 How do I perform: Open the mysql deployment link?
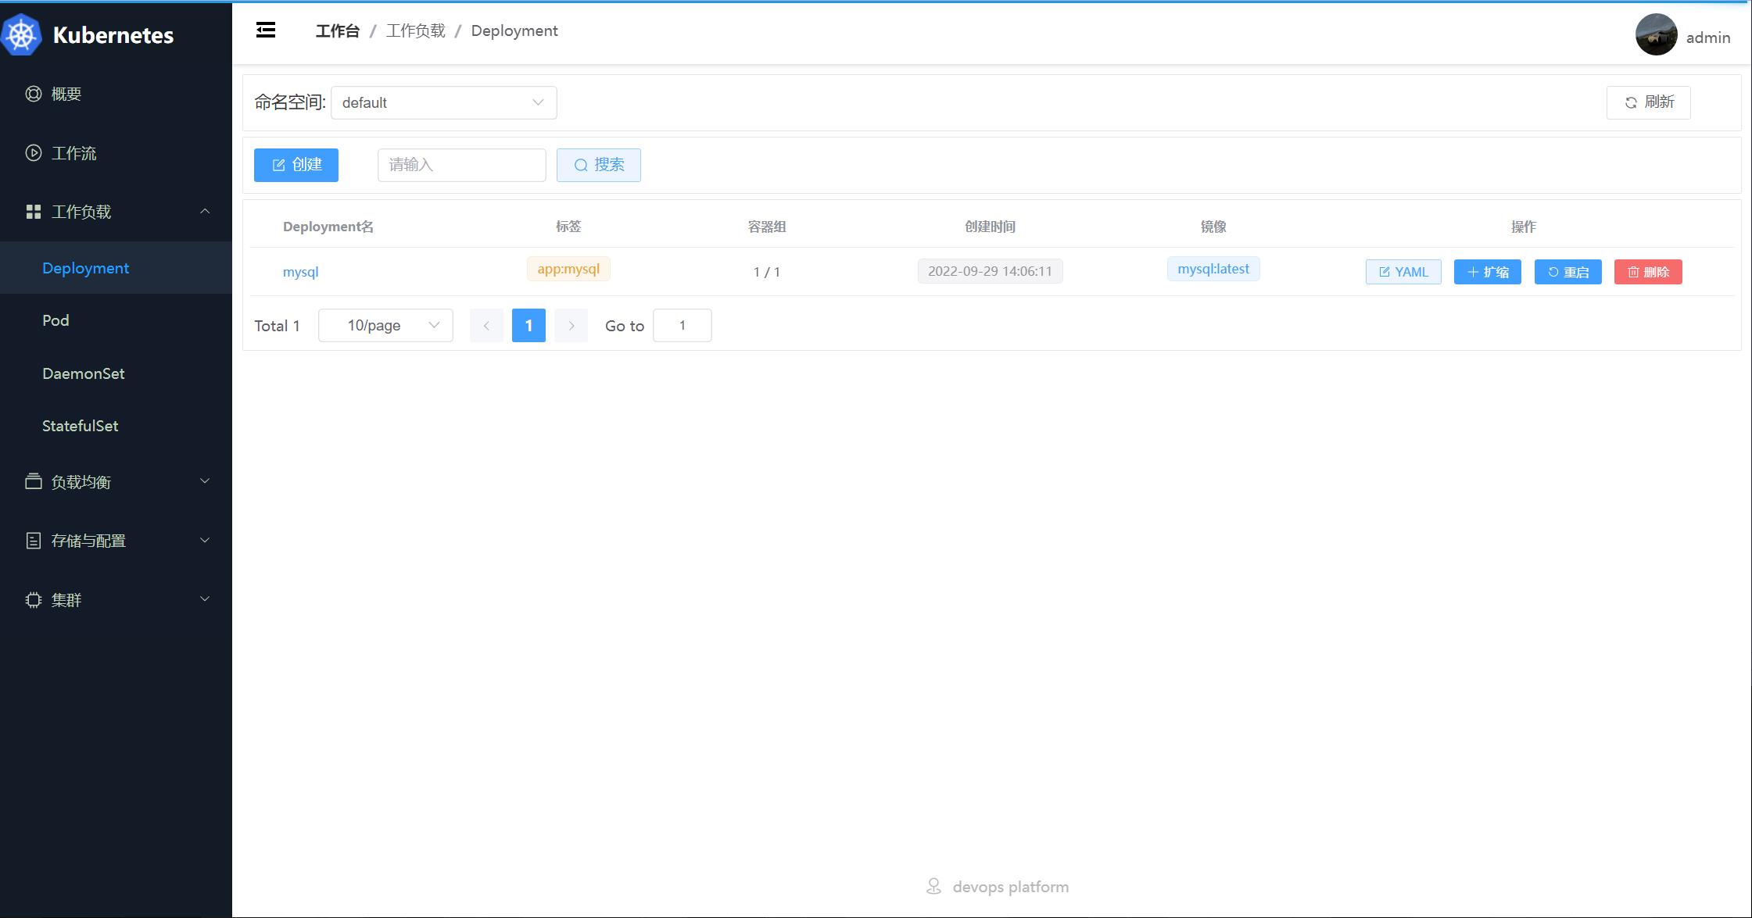tap(300, 272)
